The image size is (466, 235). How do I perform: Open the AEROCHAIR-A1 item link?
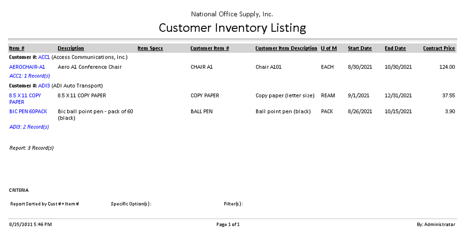[27, 67]
